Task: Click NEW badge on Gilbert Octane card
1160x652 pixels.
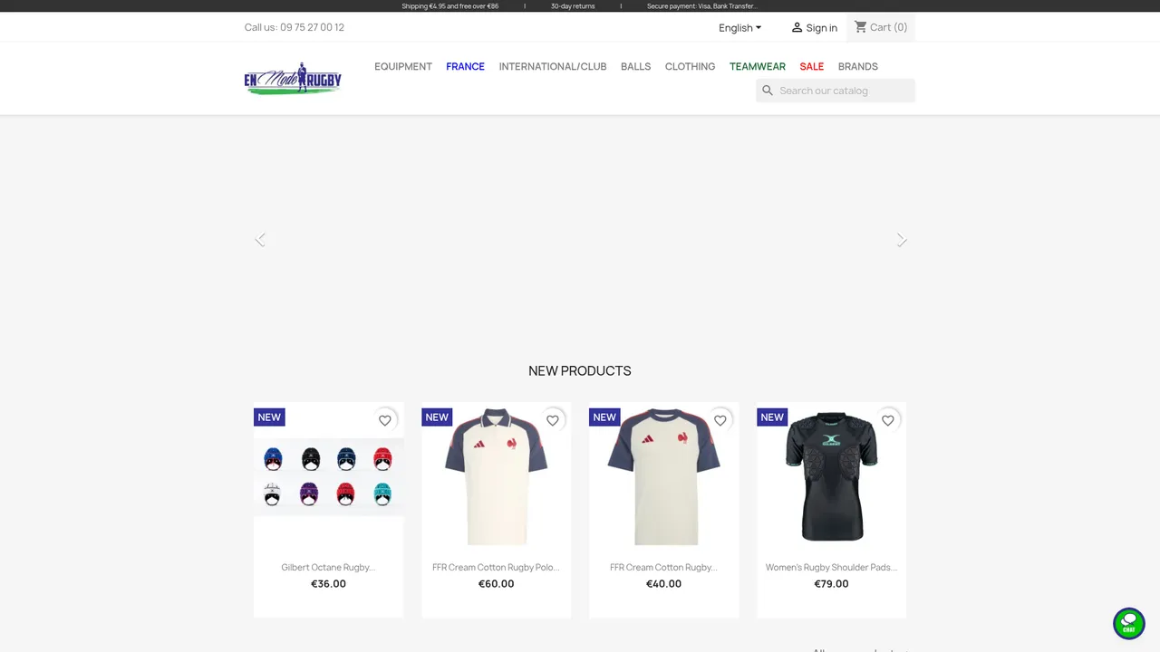Action: coord(269,417)
